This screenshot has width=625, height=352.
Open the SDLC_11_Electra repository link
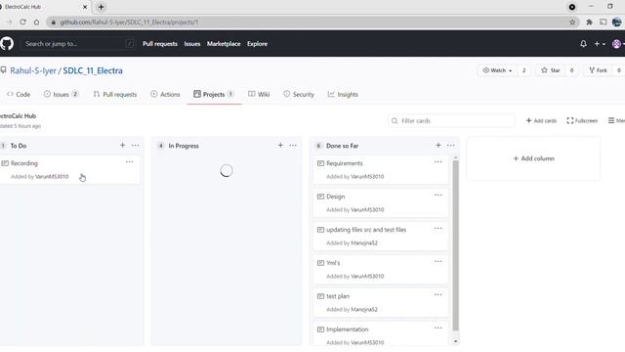pyautogui.click(x=93, y=70)
